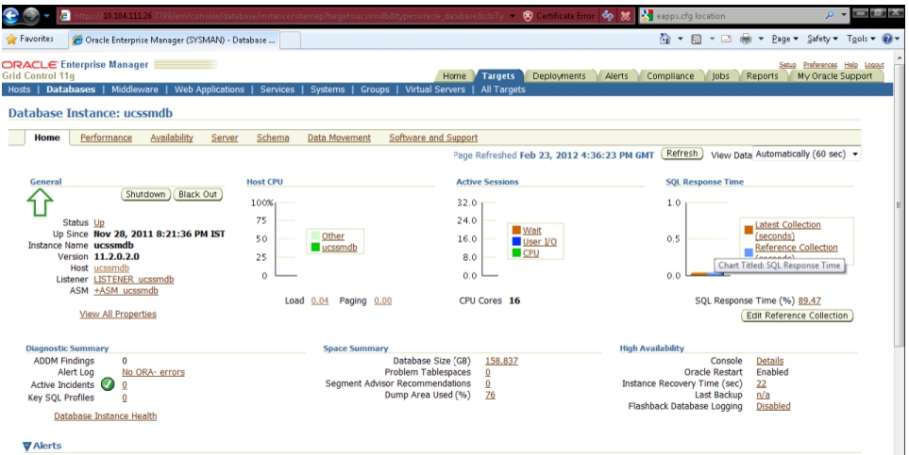This screenshot has width=909, height=455.
Task: Select the Jobs top tab
Action: 720,75
